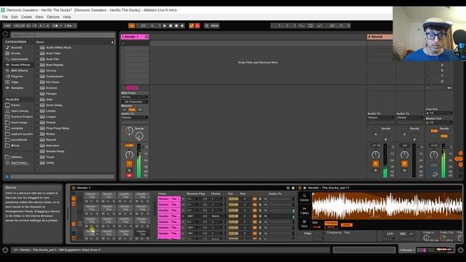Screen dimensions: 466x262
Task: Select the Saturator device in the browser
Action: pos(52,146)
